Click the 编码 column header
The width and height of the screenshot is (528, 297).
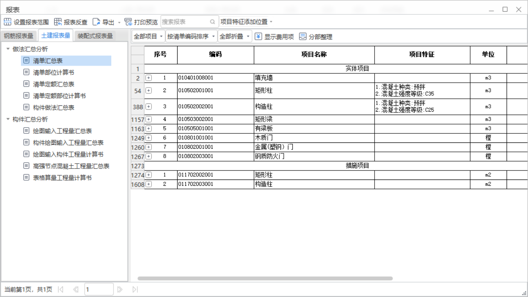215,55
